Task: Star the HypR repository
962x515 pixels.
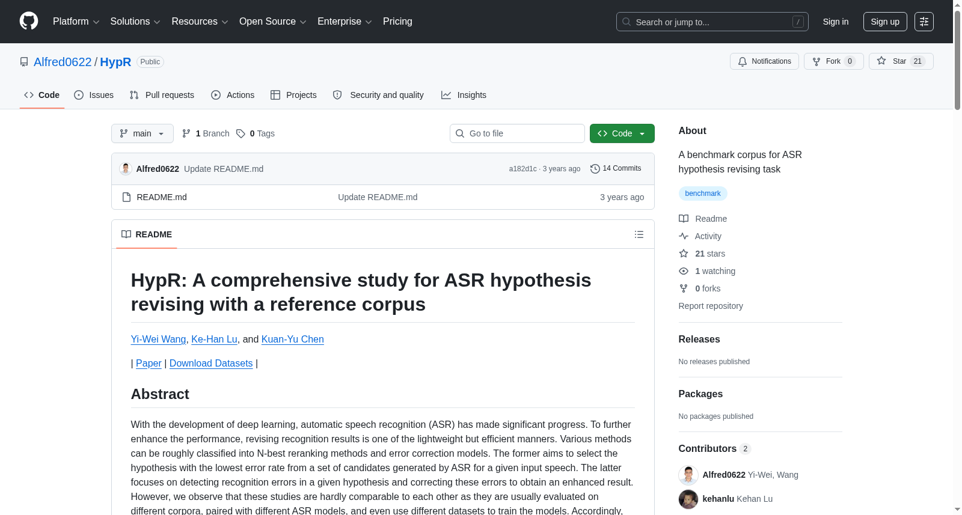Action: pos(901,61)
